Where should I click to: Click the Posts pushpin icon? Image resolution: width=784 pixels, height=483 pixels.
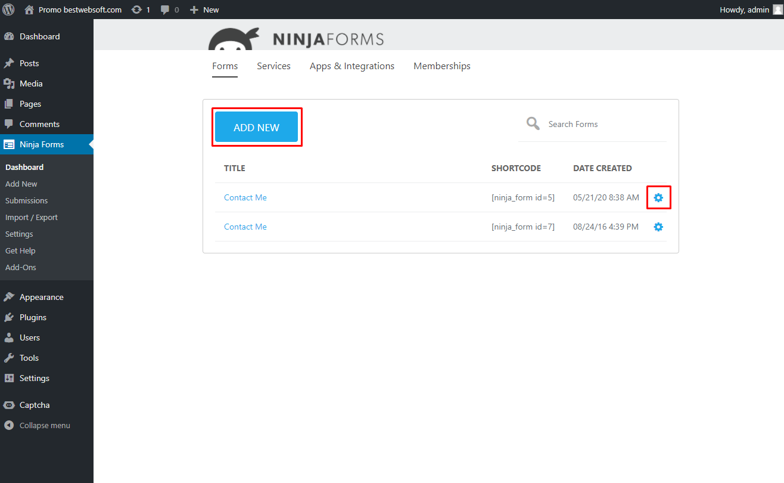coord(9,63)
